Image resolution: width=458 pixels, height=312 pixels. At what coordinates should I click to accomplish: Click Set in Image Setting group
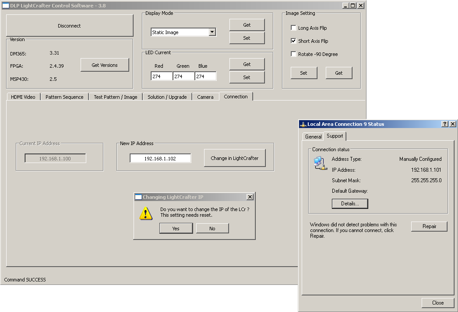304,73
